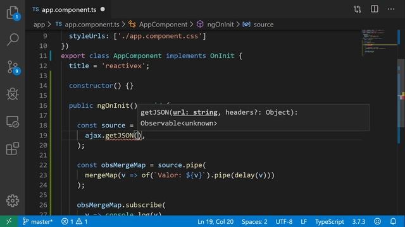The height and width of the screenshot is (227, 405).
Task: Click the word mergeMap on line 23
Action: tap(101, 175)
